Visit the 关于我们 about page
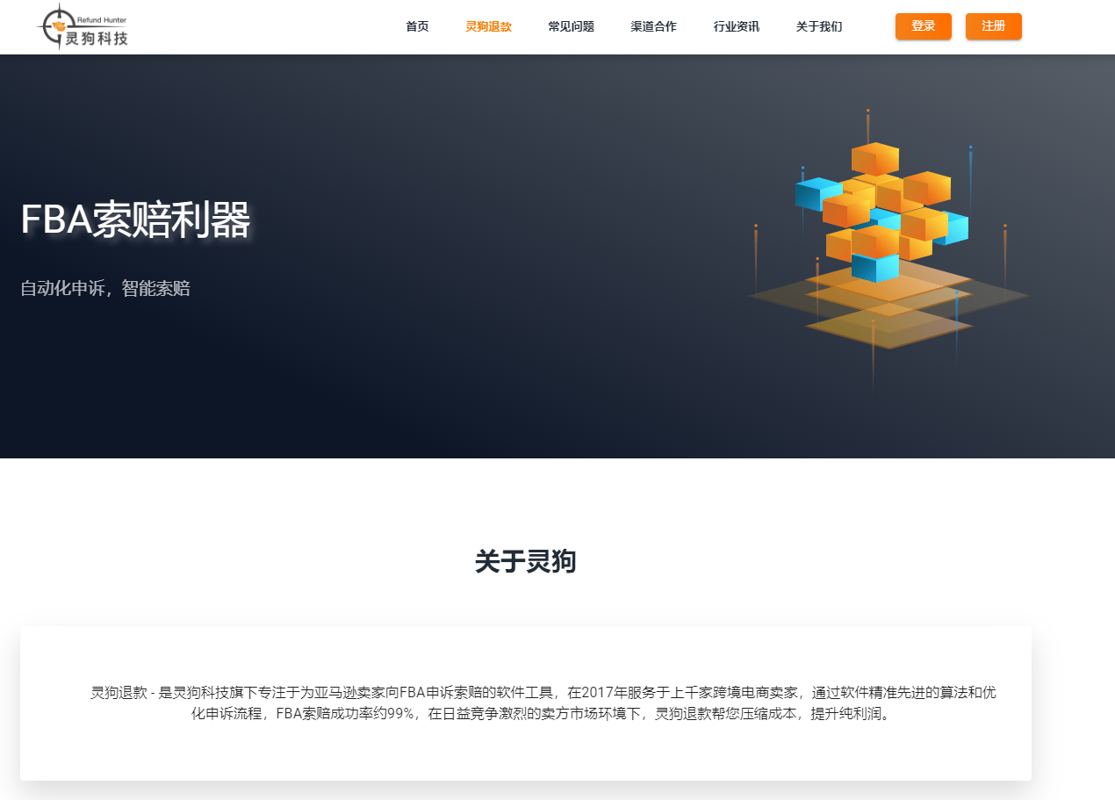Screen dimensions: 1115x800 [x=818, y=26]
